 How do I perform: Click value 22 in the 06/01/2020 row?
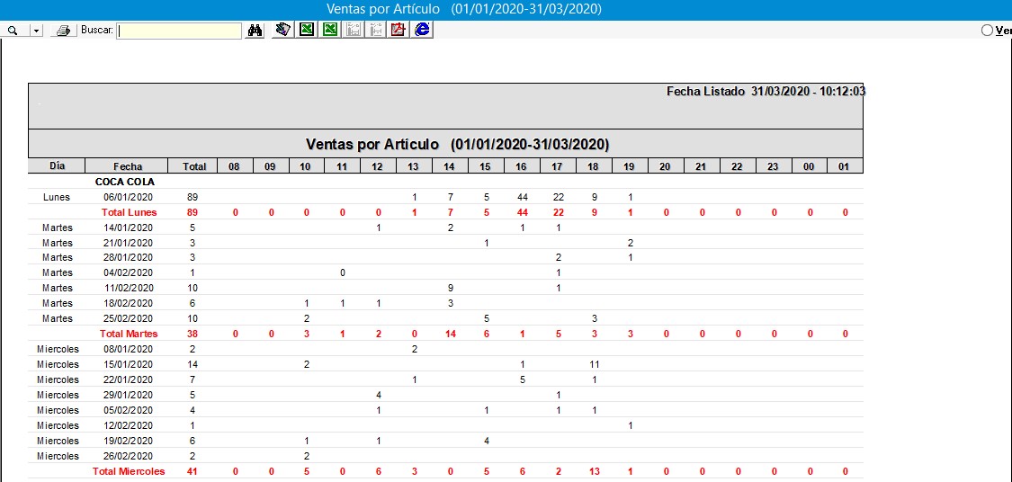[559, 197]
